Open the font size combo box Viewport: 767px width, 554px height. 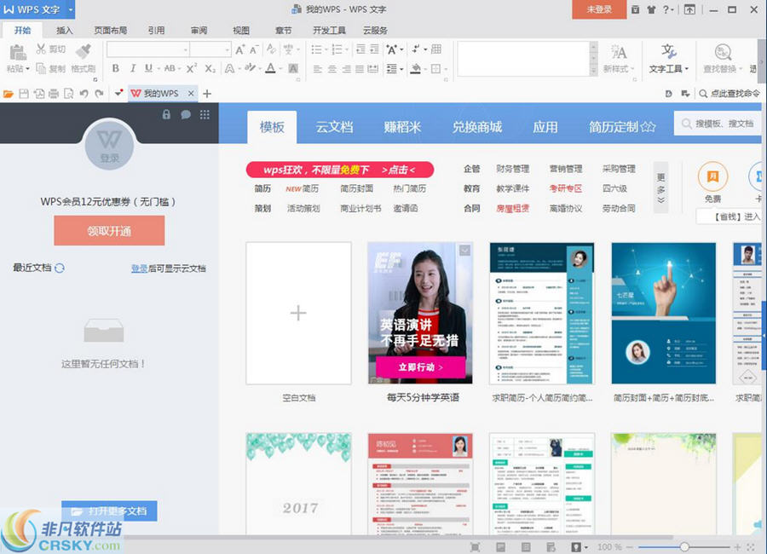(x=210, y=49)
